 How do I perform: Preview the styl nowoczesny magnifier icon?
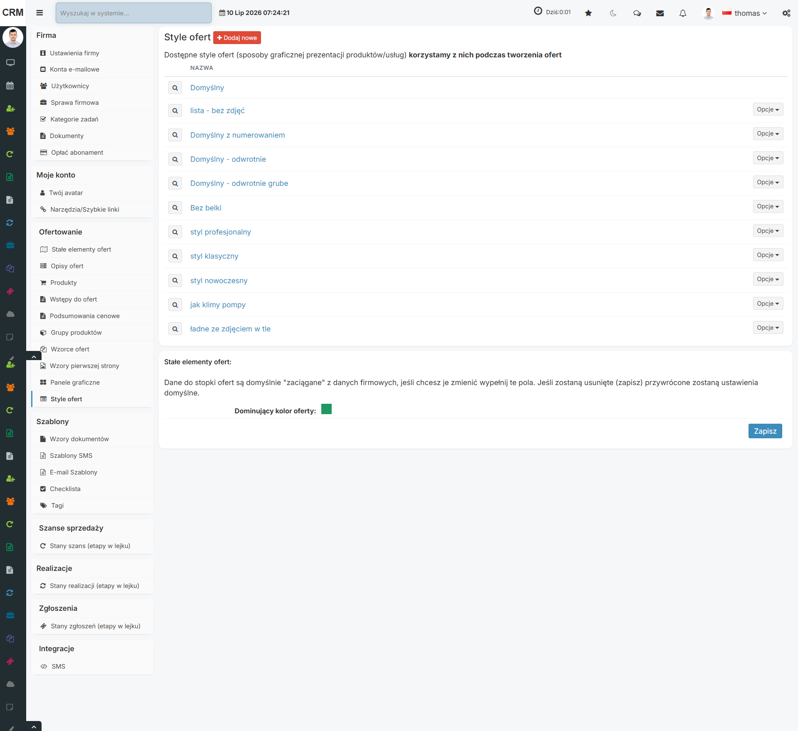(x=175, y=281)
